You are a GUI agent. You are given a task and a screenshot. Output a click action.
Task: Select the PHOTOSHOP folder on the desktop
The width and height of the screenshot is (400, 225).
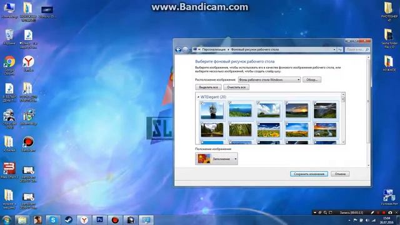(389, 11)
